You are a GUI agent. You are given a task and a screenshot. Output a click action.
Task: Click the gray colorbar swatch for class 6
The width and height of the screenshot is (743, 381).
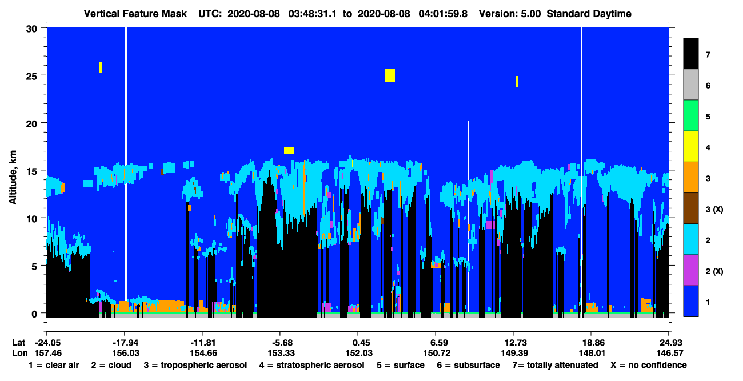(691, 85)
